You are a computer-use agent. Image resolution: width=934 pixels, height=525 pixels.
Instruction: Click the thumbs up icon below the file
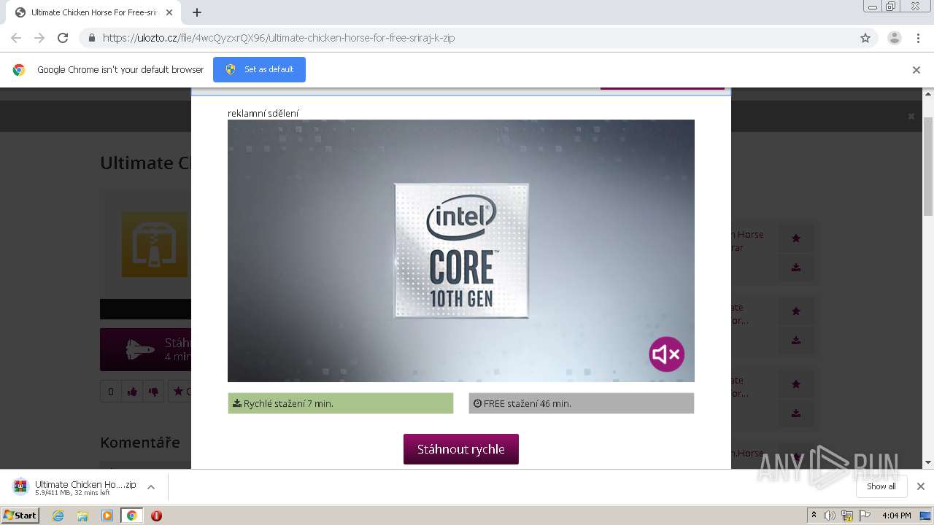pos(132,392)
